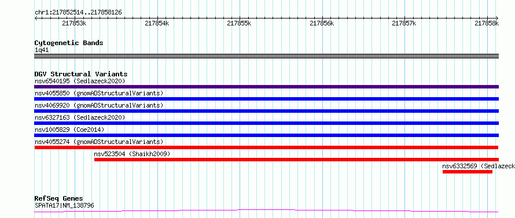
Task: Select the dark purple nsv6540195 variant bar
Action: tap(266, 87)
